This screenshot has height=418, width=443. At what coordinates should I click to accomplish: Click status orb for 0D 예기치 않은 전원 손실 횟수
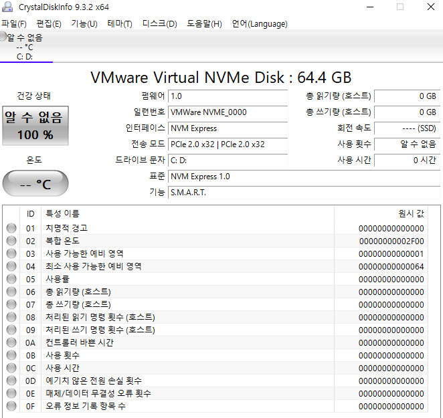[11, 381]
